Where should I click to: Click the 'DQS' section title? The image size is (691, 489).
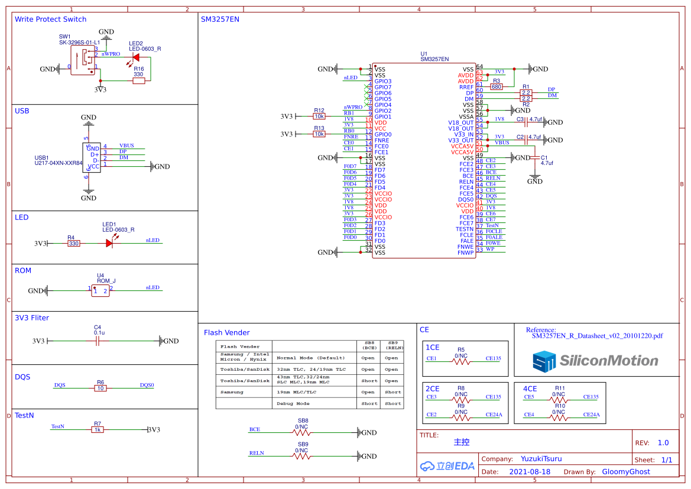click(x=22, y=377)
